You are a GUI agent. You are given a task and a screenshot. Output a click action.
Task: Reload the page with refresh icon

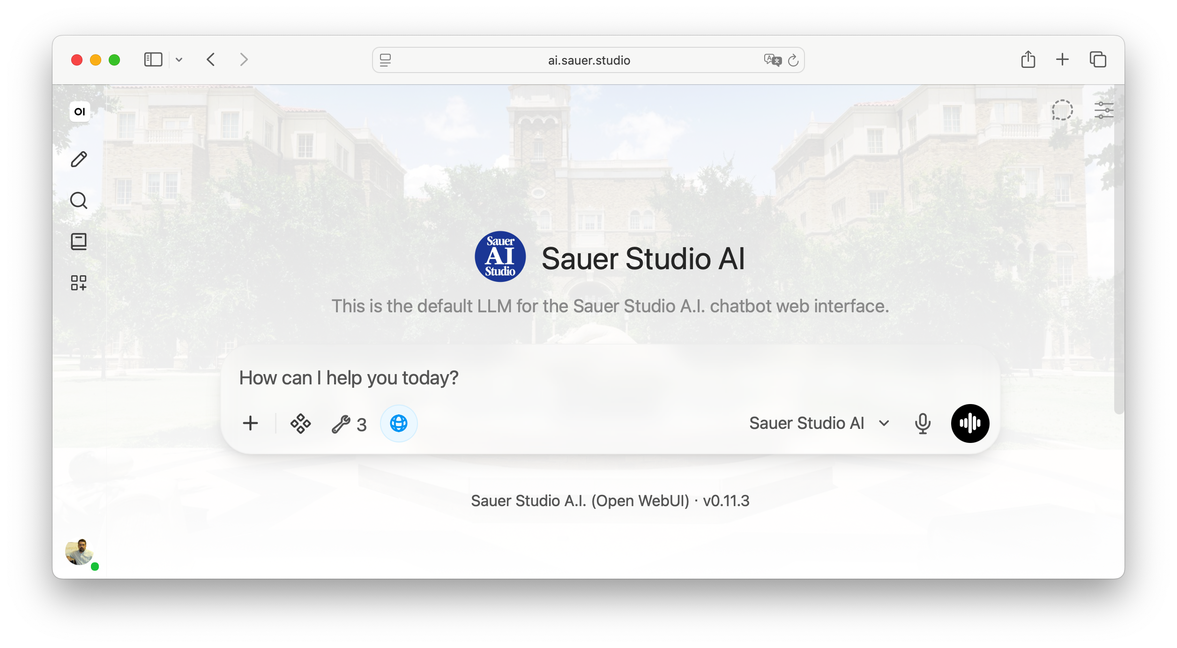(793, 60)
